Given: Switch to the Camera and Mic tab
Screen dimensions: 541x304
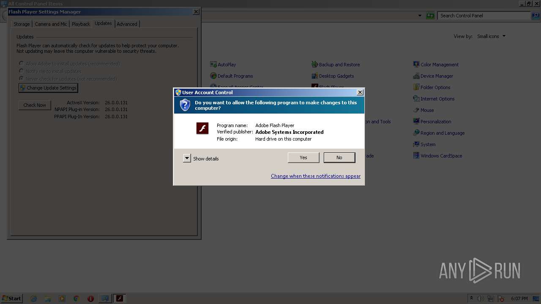Looking at the screenshot, I should tap(51, 24).
